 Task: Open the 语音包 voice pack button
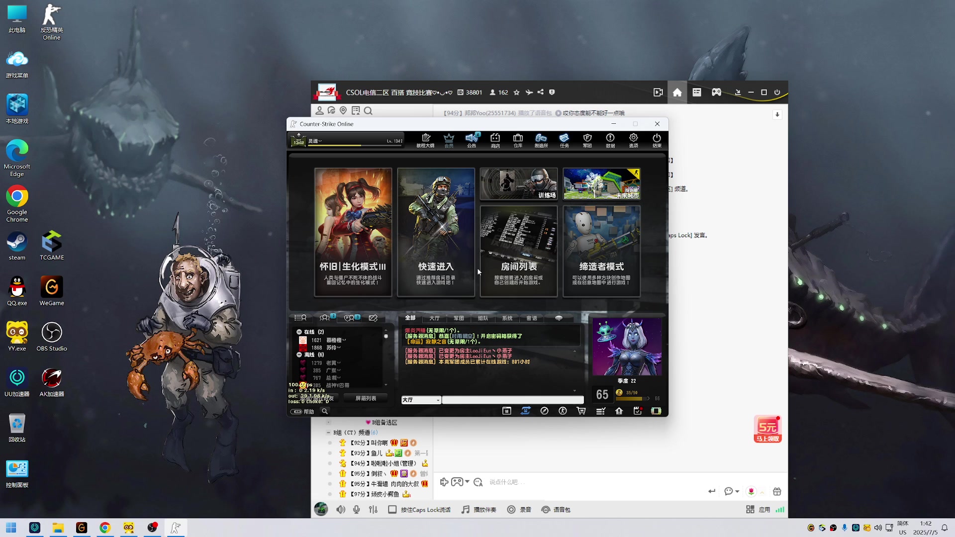(x=556, y=510)
